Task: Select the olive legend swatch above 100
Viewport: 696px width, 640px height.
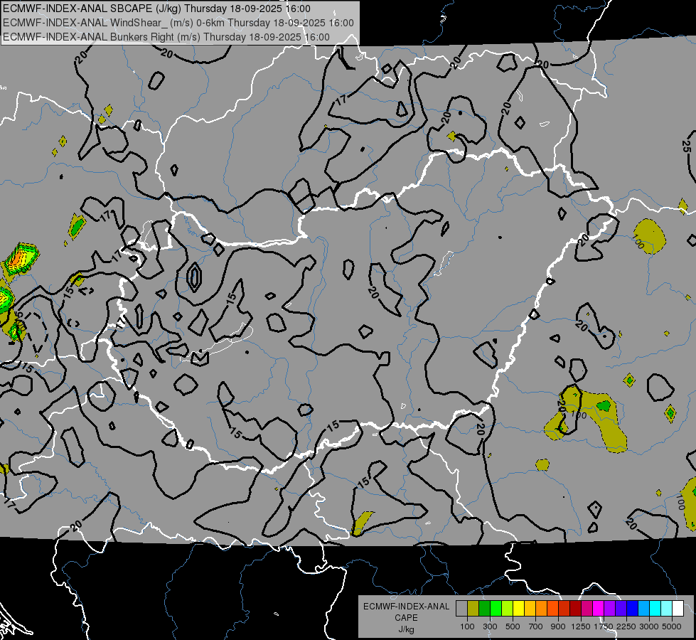Action: [473, 609]
